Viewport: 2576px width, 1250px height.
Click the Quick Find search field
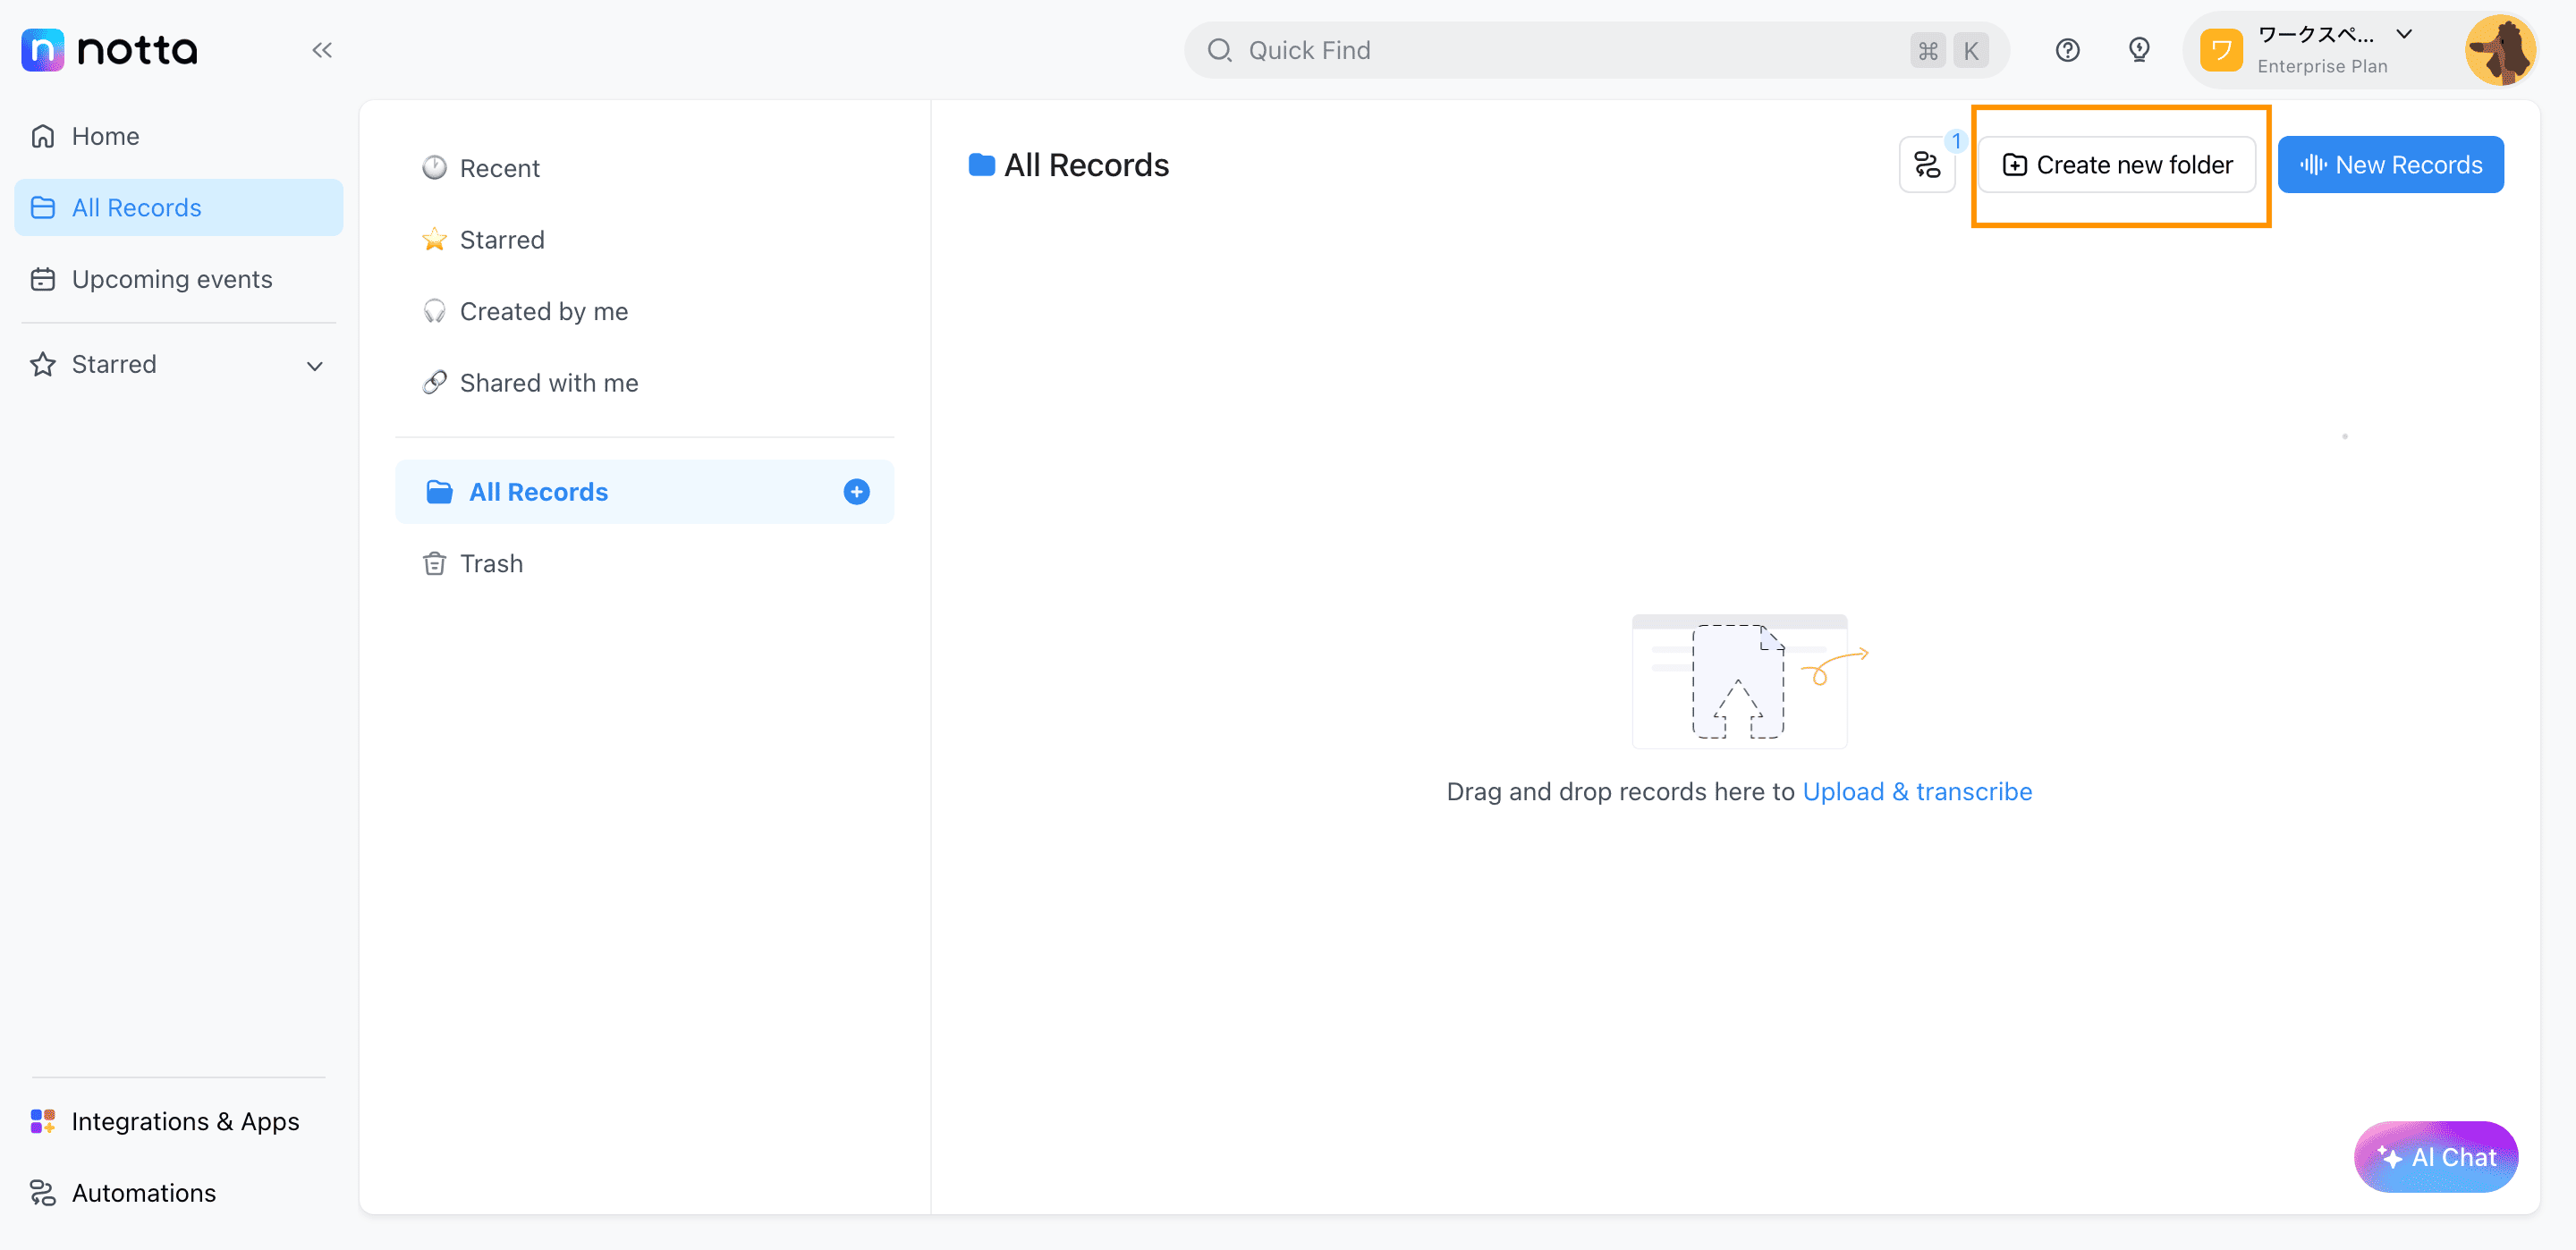point(1596,50)
